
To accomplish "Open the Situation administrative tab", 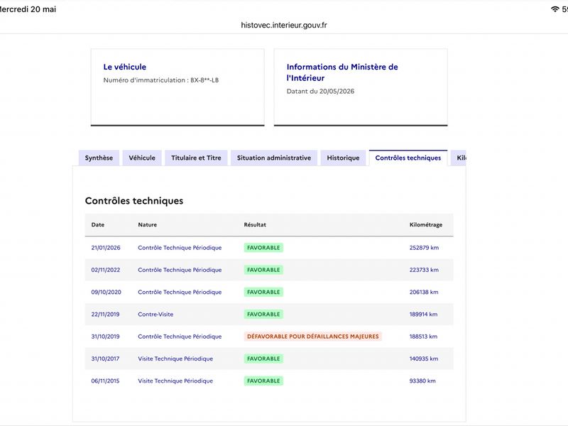I will pos(274,158).
